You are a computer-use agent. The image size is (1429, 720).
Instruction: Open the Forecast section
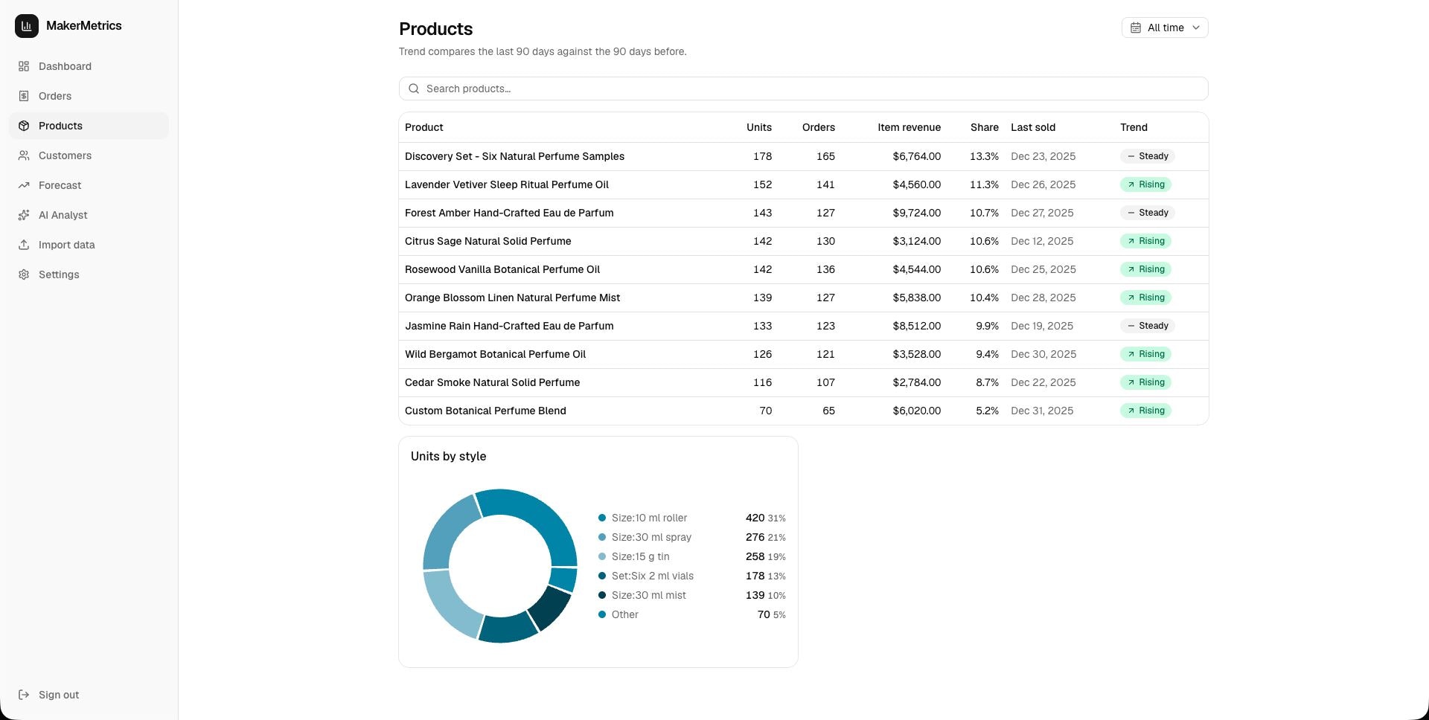pos(89,185)
